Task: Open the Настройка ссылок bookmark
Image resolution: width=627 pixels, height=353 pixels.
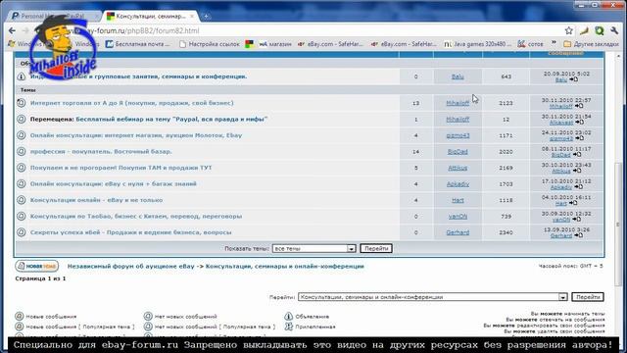Action: [209, 44]
